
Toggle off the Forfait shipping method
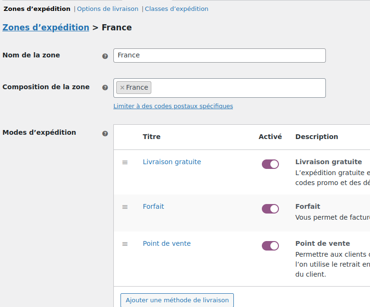(270, 209)
